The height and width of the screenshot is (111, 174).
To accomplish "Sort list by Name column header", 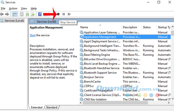I will tap(84, 27).
